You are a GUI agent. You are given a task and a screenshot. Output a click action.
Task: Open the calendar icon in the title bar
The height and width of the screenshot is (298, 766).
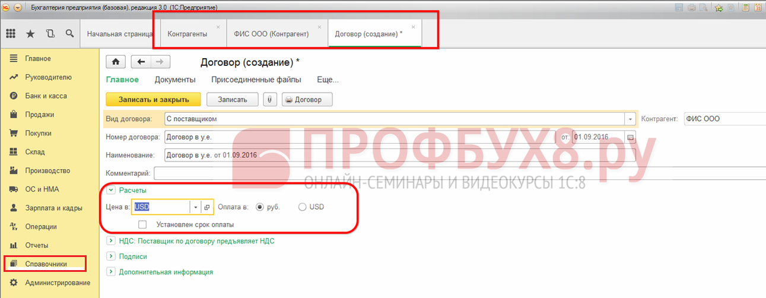coord(758,8)
